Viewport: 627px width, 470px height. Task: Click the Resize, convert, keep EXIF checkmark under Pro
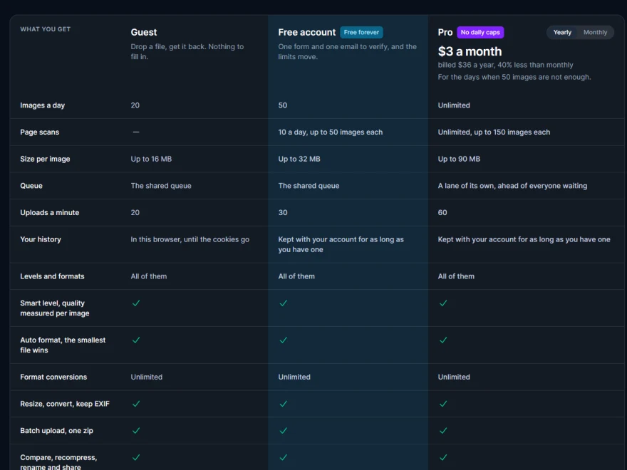(x=443, y=404)
